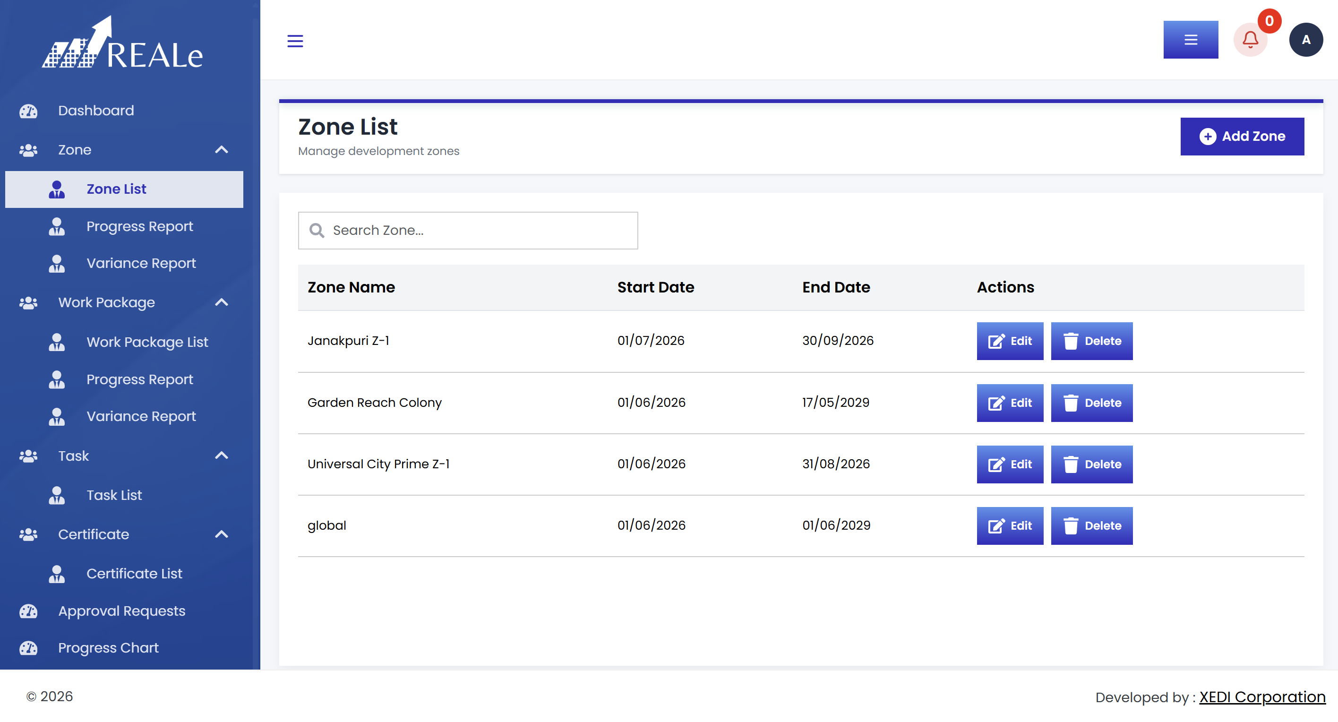Open the blue header menu button
Screen dimensions: 1338x722
[1191, 40]
